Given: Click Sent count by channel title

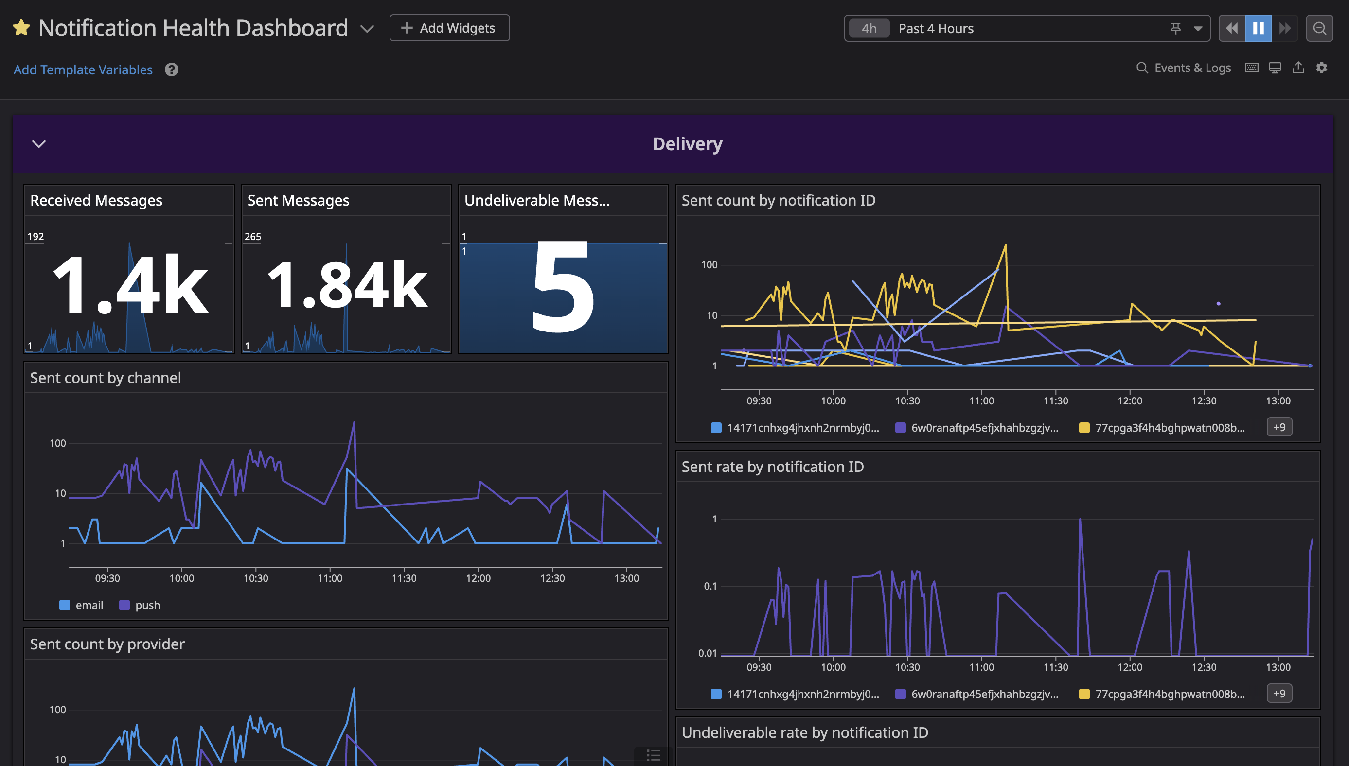Looking at the screenshot, I should (x=105, y=378).
